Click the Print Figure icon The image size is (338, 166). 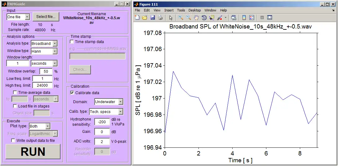point(160,18)
